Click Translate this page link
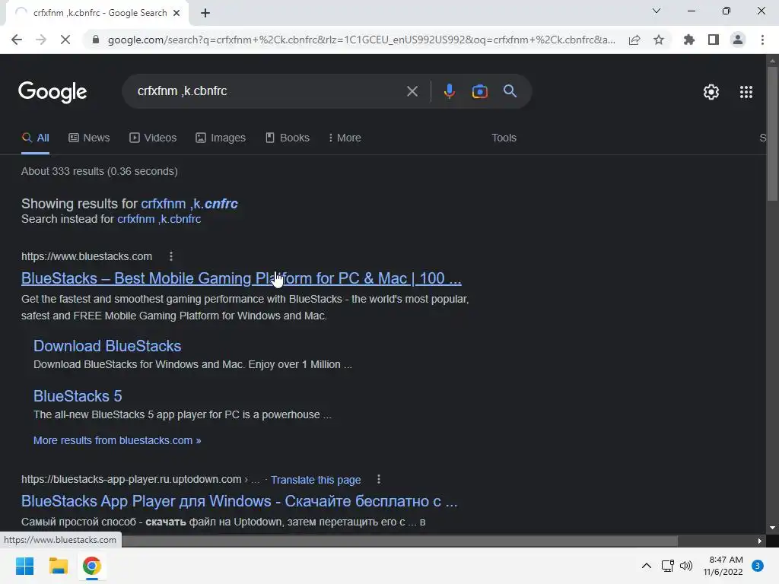The image size is (779, 584). point(316,480)
